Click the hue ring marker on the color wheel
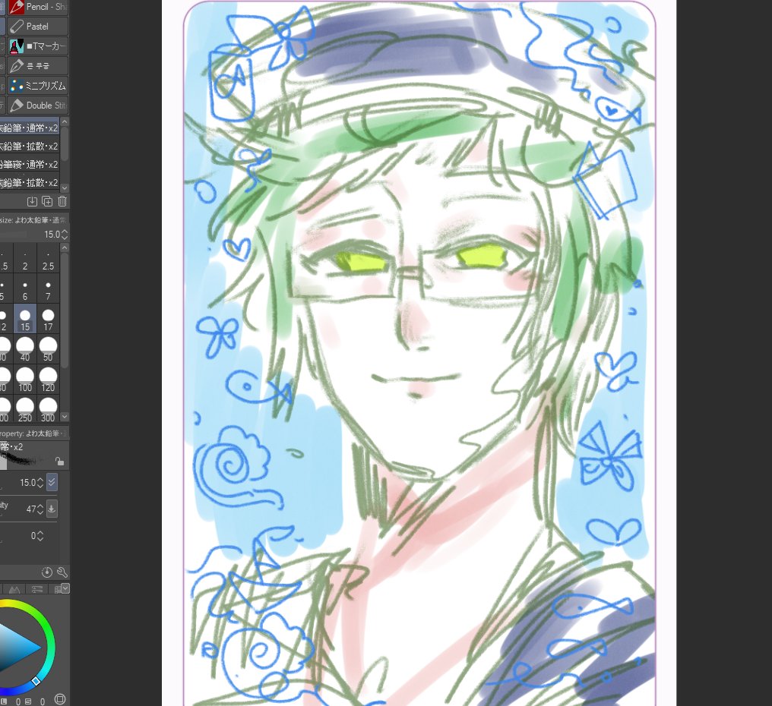Image resolution: width=772 pixels, height=706 pixels. click(36, 682)
